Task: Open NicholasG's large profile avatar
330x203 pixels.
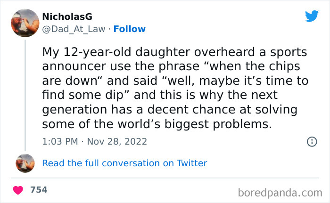Action: (25, 23)
